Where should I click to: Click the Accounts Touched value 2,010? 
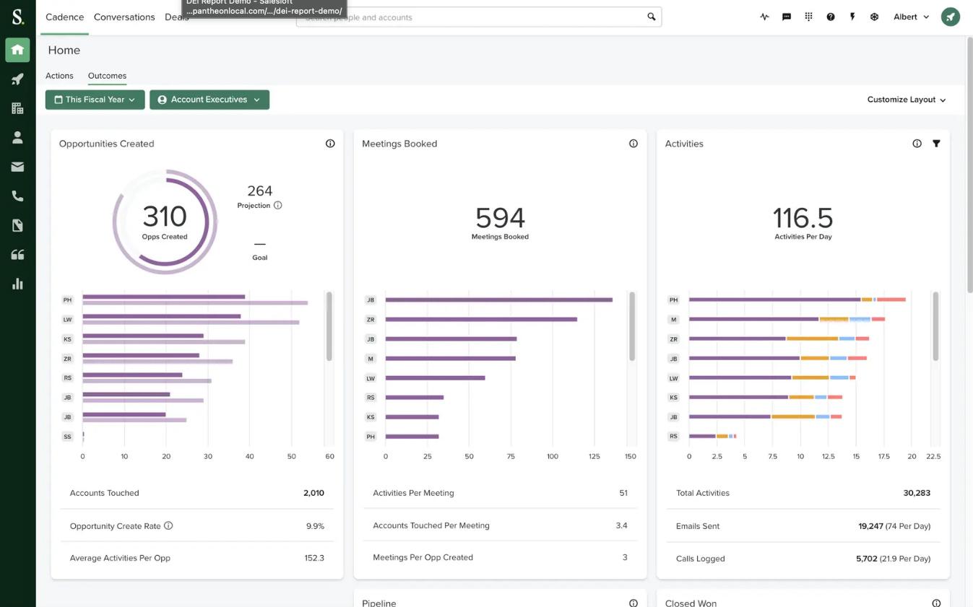click(x=313, y=493)
